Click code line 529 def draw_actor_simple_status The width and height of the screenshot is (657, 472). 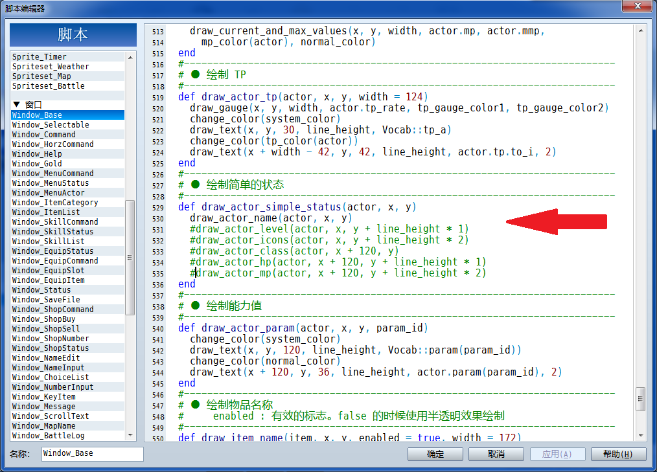coord(297,207)
